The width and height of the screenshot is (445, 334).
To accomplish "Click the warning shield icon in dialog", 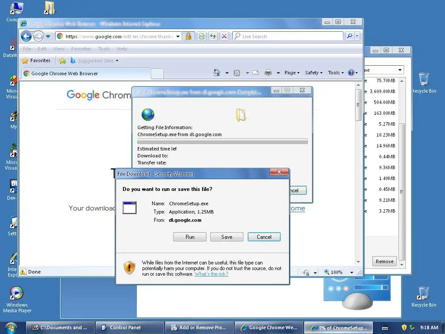I will [x=130, y=267].
